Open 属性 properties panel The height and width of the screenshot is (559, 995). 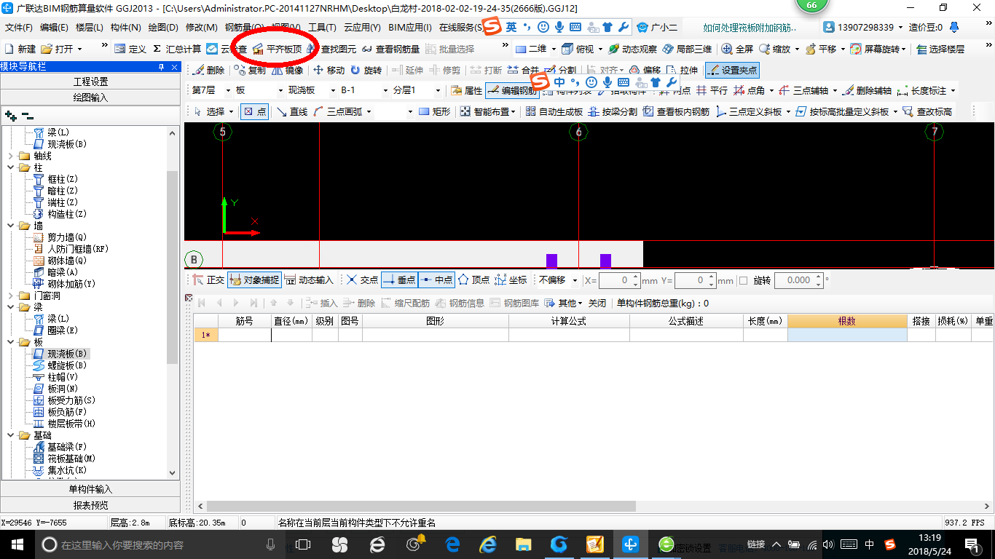click(x=466, y=90)
